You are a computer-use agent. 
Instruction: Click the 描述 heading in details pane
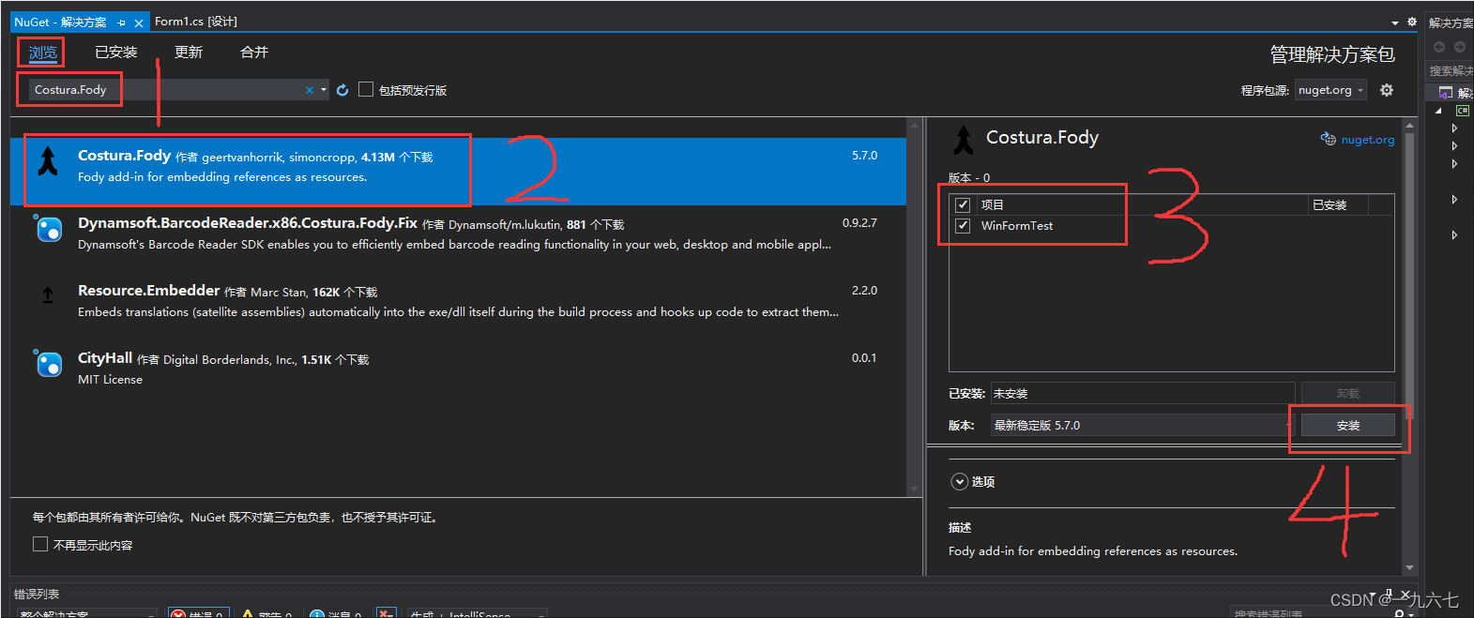pos(960,528)
